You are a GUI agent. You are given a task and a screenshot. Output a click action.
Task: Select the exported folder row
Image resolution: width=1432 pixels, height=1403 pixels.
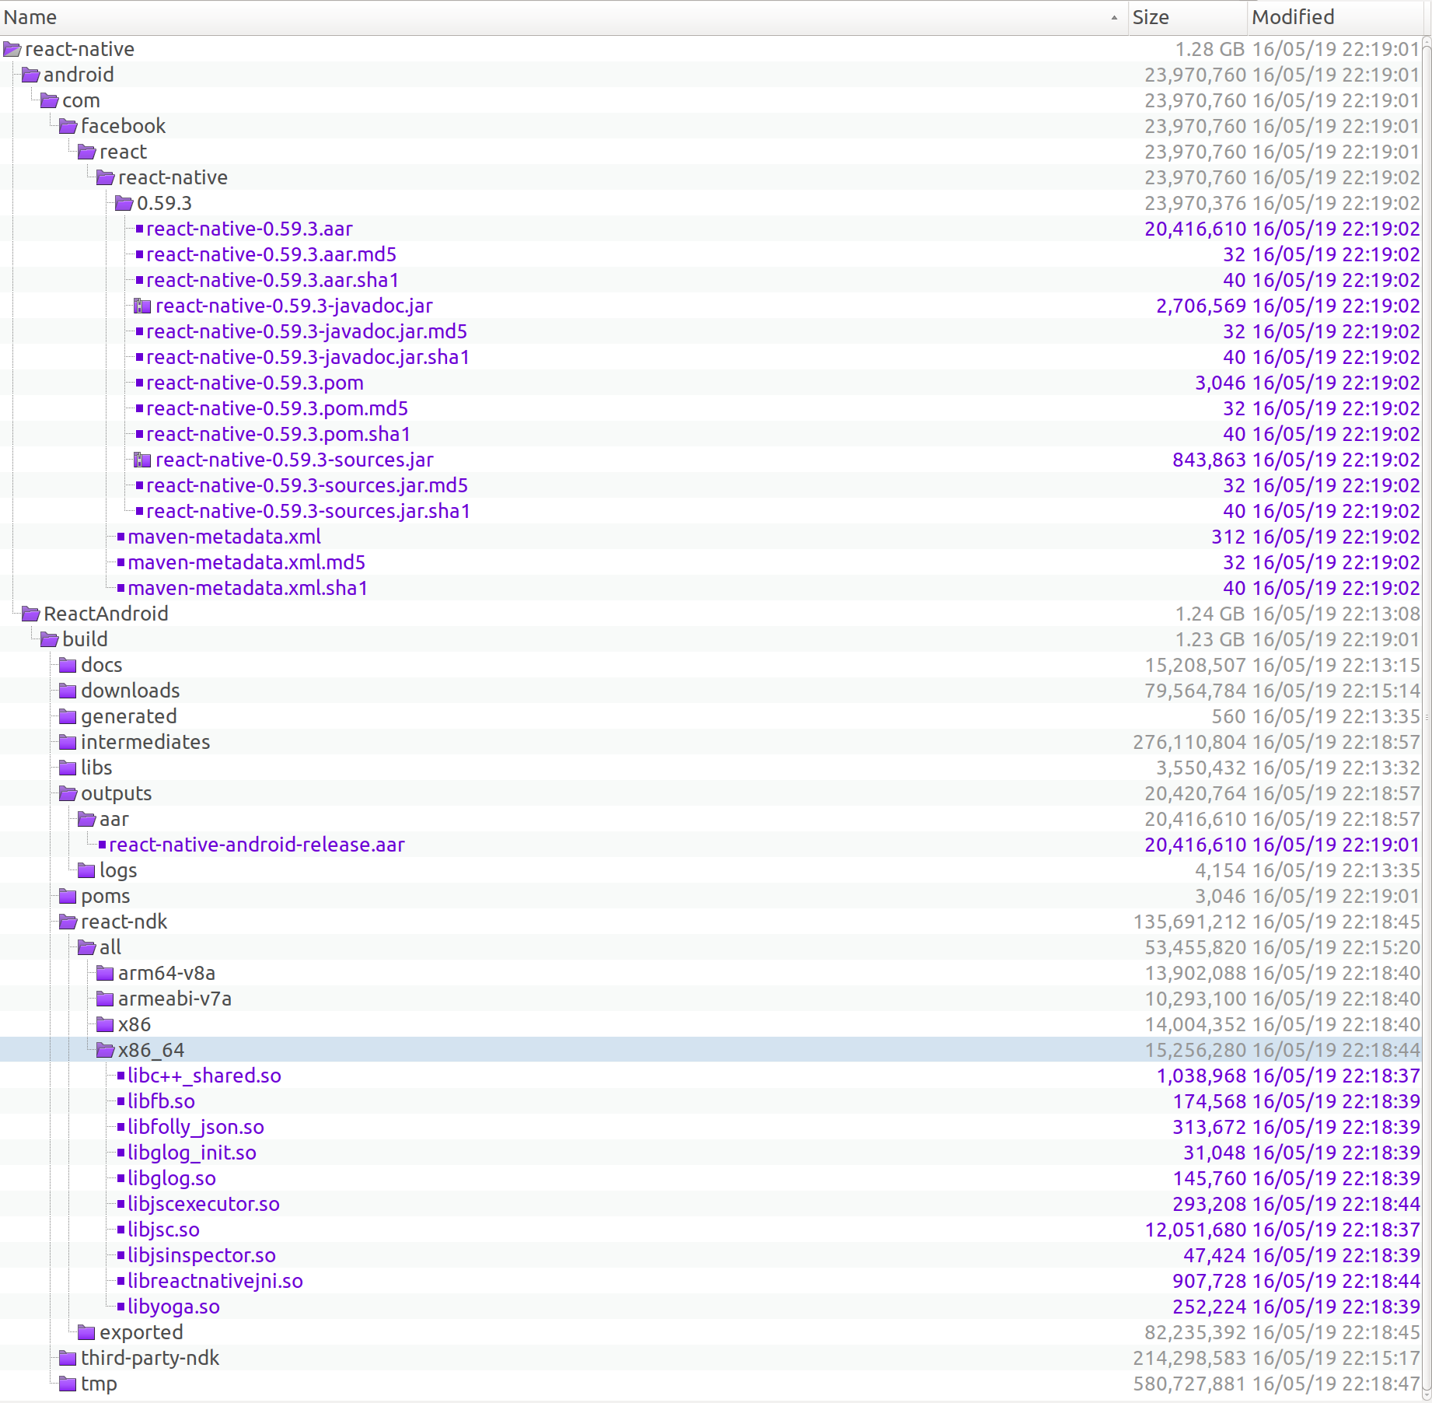coord(711,1333)
